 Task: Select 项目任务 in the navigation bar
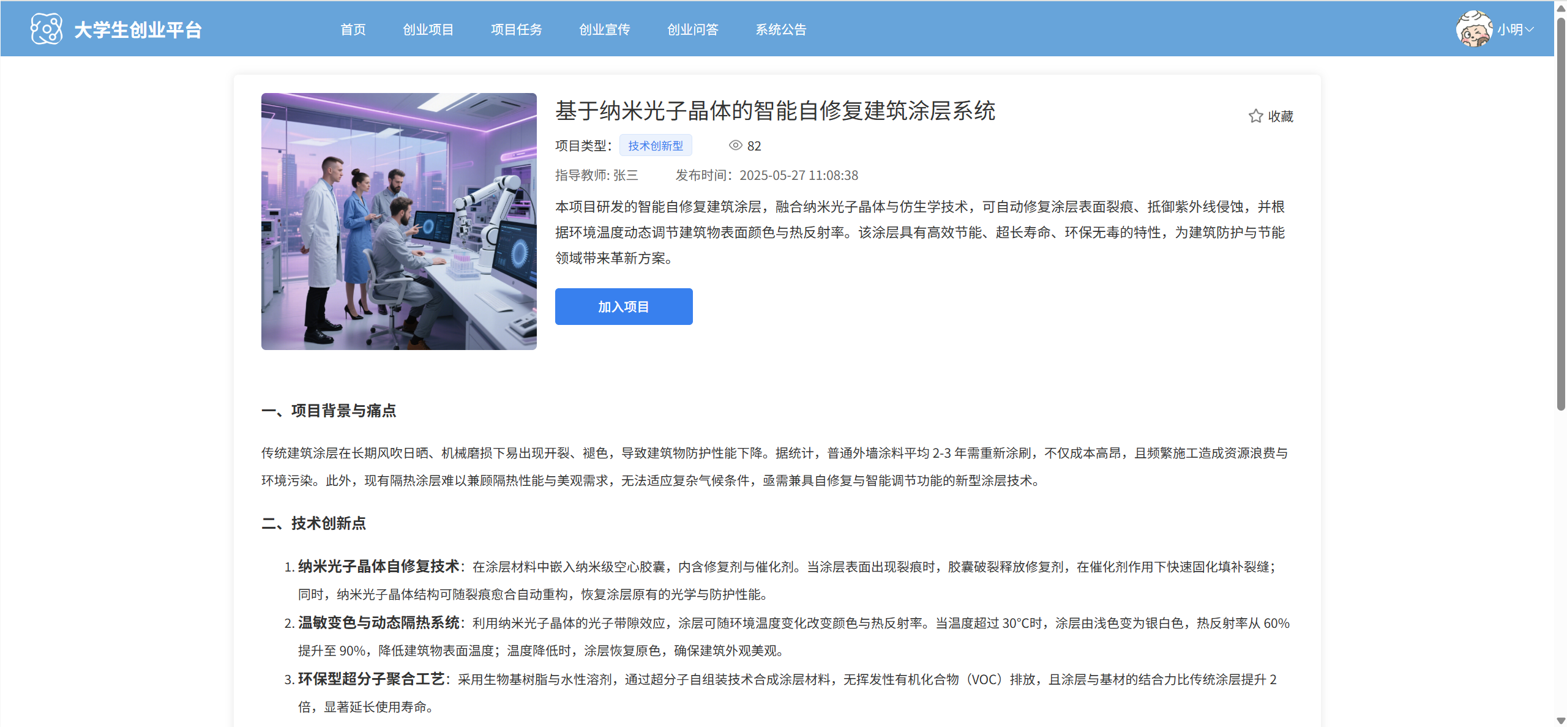(x=516, y=29)
